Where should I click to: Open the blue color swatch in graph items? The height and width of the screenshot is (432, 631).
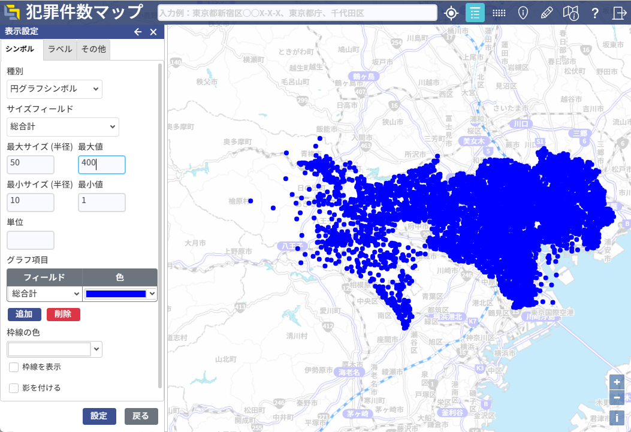[x=120, y=294]
